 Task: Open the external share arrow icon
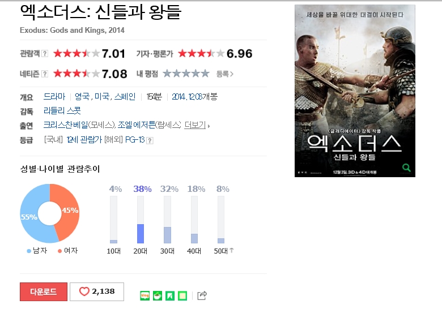pos(202,295)
